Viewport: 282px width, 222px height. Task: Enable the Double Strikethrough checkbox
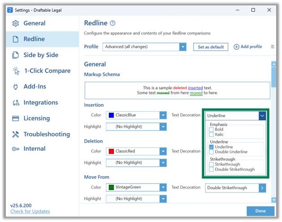pos(211,170)
